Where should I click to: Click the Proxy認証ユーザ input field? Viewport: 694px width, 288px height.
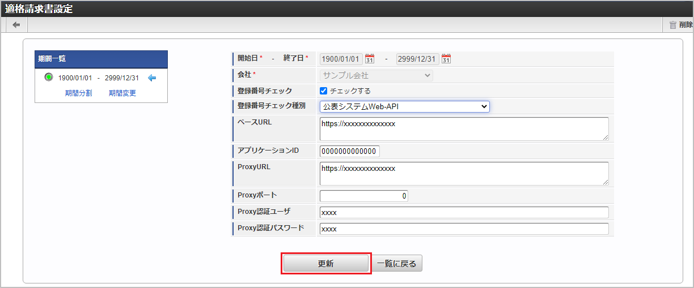tap(464, 213)
